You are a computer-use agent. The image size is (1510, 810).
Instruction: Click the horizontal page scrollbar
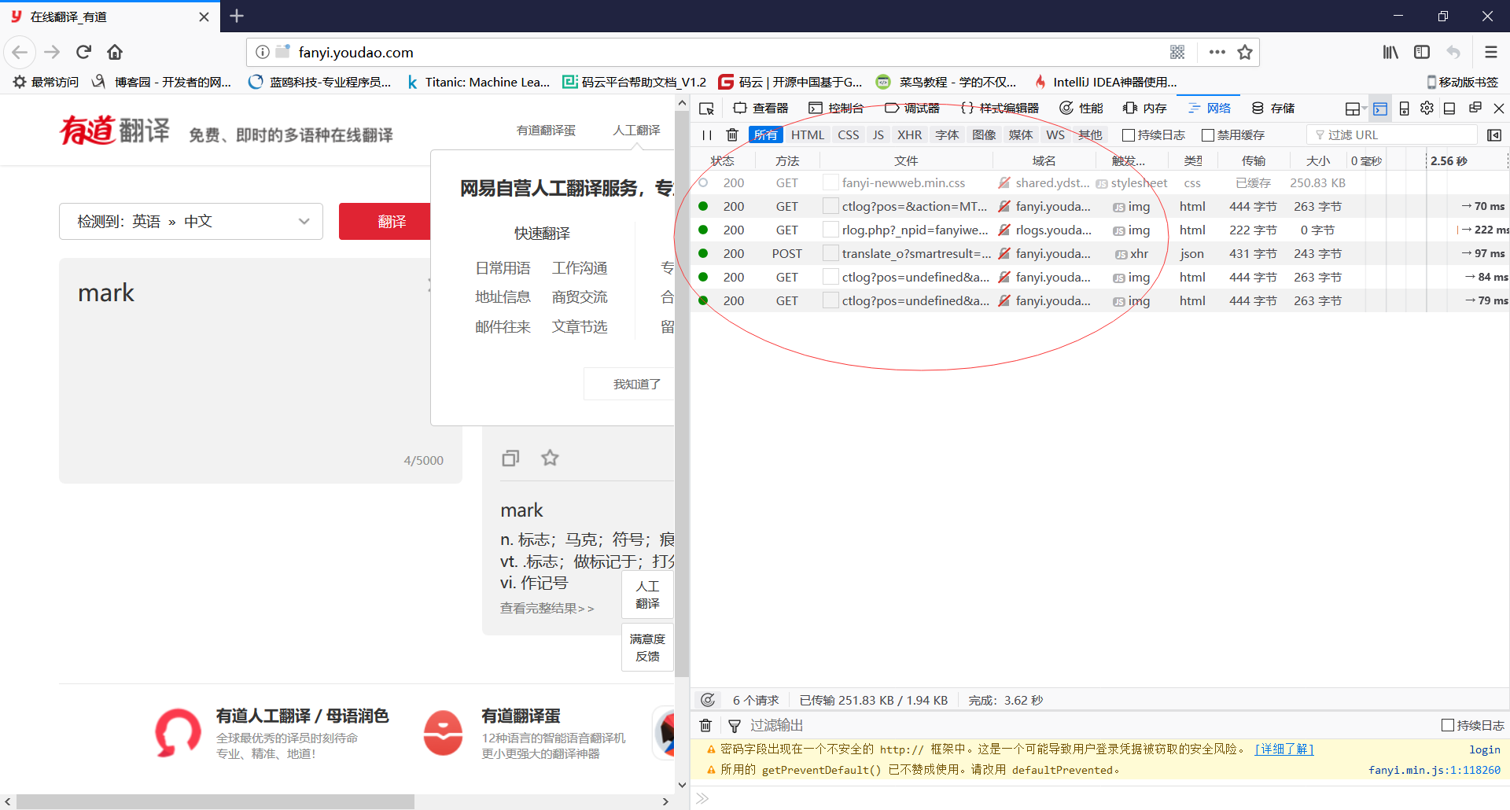(215, 801)
